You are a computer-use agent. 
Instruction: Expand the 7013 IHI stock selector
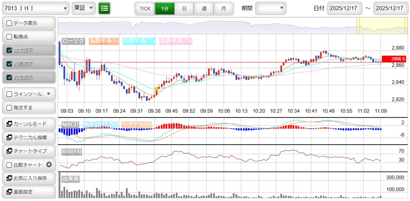(35, 8)
